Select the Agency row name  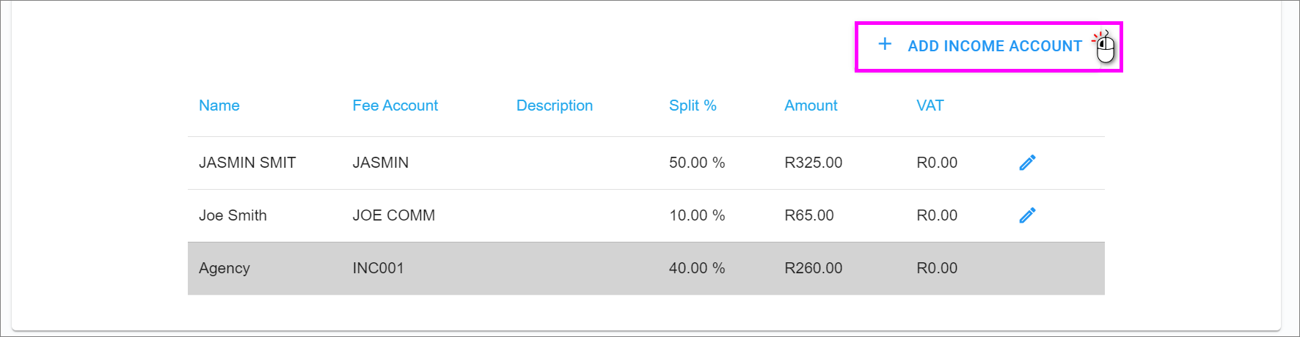(224, 268)
